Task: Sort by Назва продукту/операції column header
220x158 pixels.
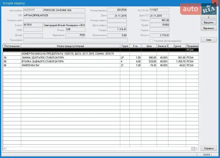Action: click(x=70, y=46)
